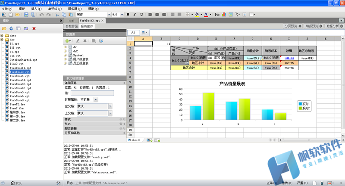Expand the 样式 section
The width and height of the screenshot is (345, 186).
124,119
